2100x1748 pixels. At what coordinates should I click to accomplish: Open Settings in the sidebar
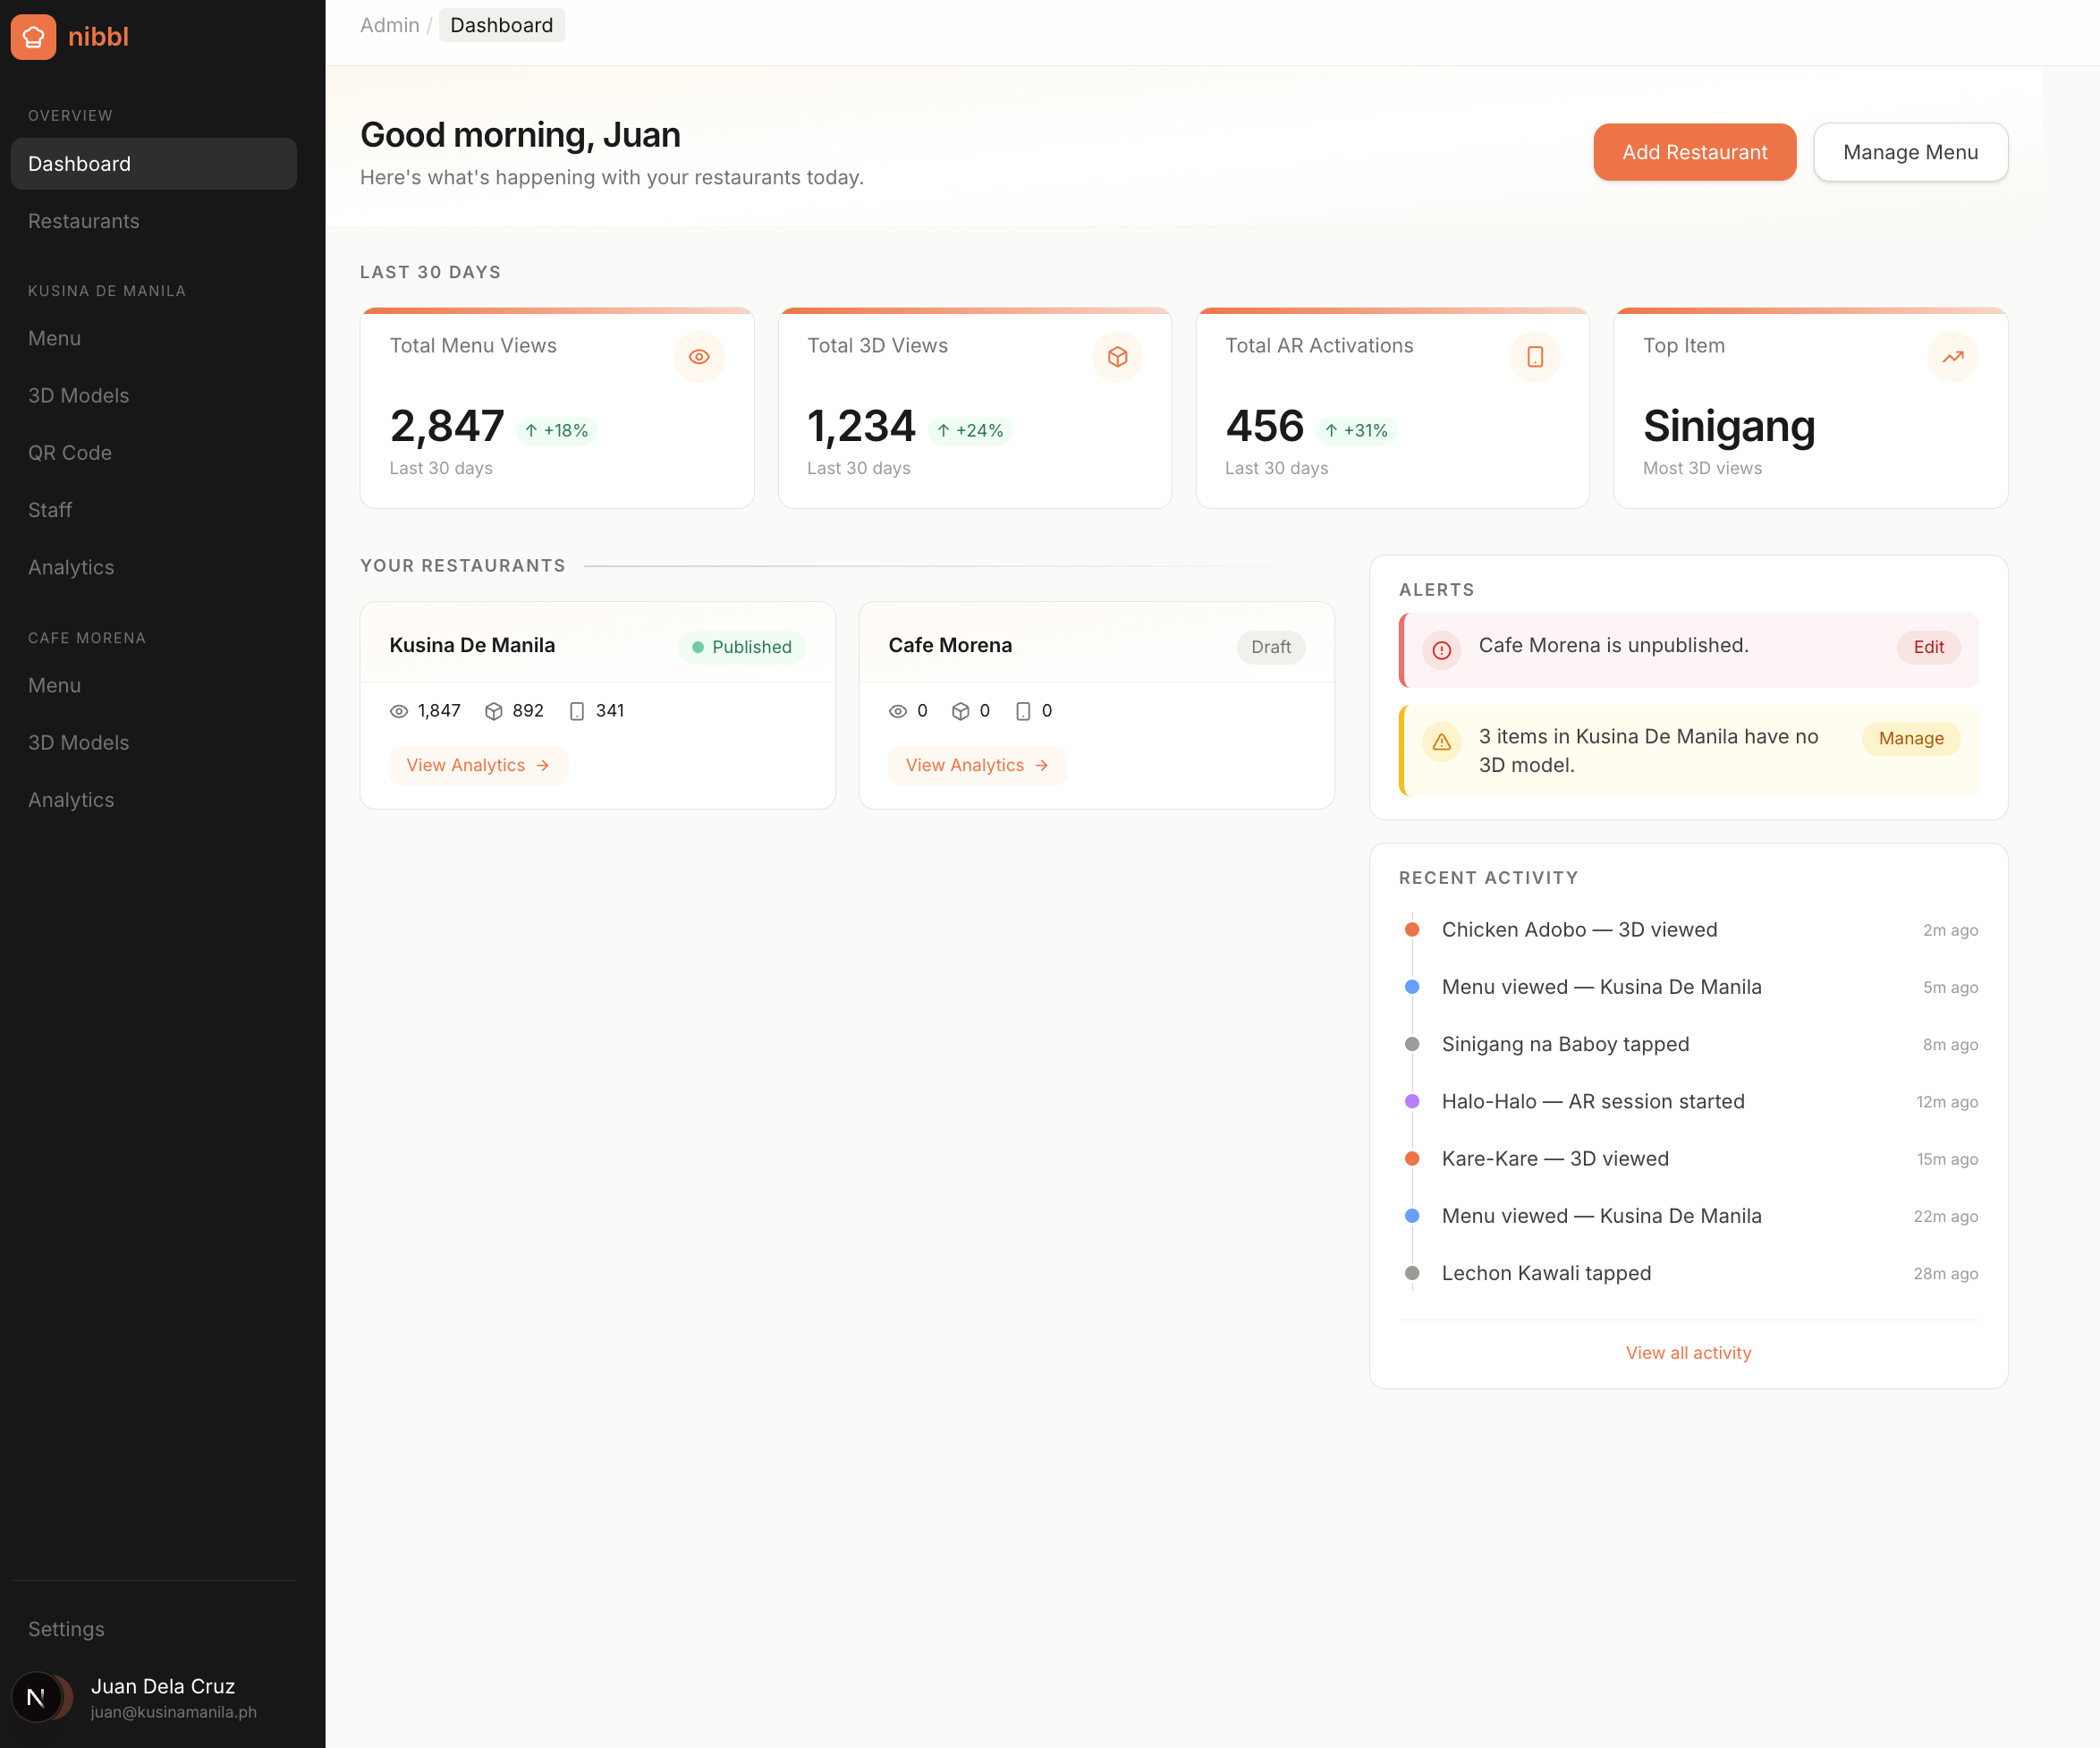(66, 1629)
